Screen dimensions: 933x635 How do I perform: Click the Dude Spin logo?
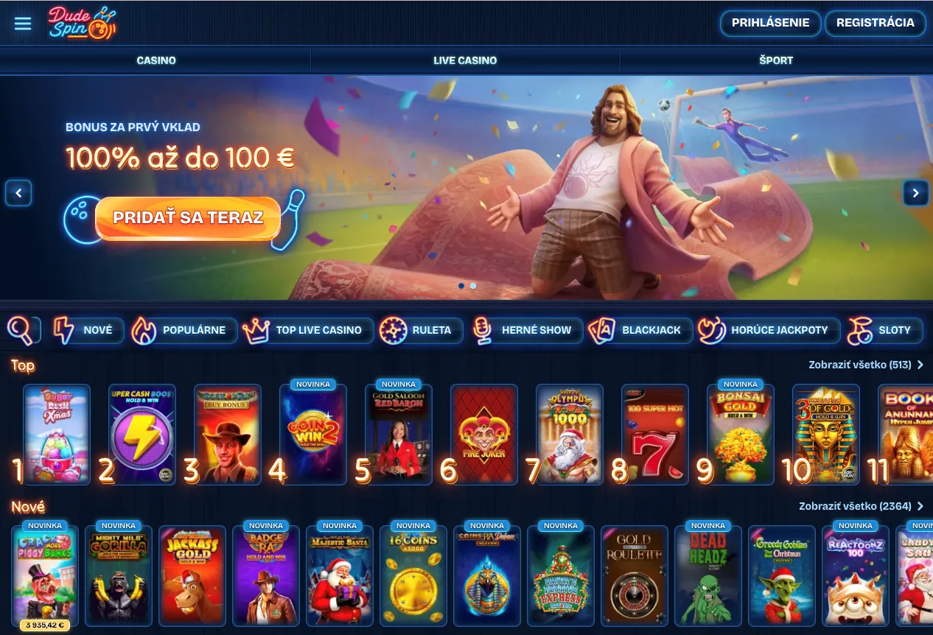click(82, 23)
